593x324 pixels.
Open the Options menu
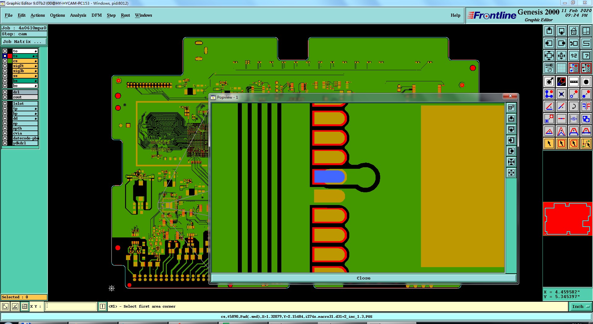(57, 15)
